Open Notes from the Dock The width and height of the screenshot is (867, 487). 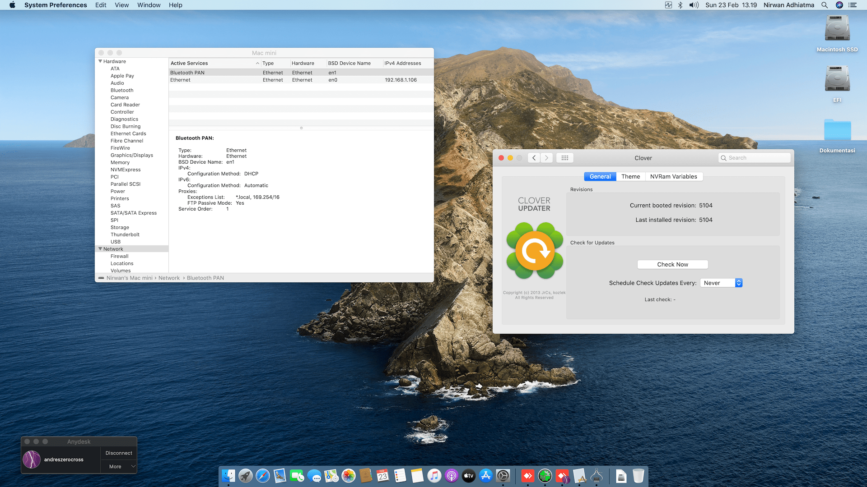pos(417,476)
